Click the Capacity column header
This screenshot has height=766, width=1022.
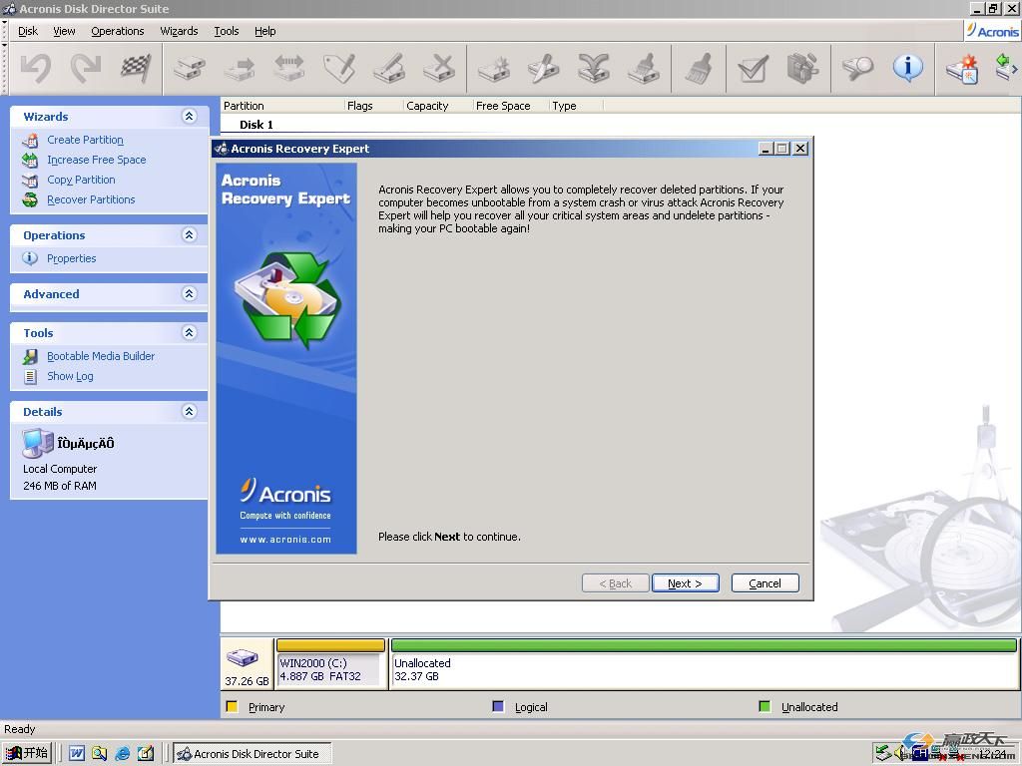[438, 106]
